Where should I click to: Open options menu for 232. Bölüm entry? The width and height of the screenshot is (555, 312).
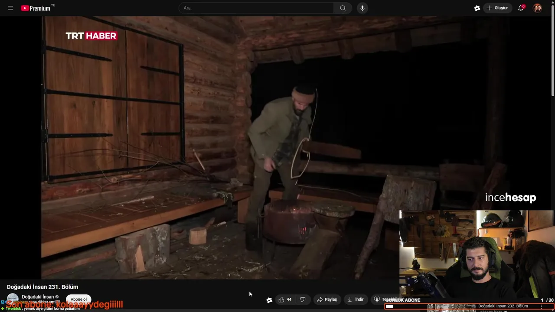(x=541, y=306)
